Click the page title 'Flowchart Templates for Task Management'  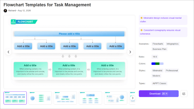tap(47, 5)
